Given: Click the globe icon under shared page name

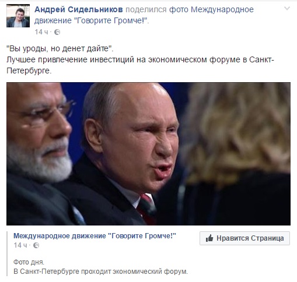Looking at the screenshot, I should tap(36, 245).
